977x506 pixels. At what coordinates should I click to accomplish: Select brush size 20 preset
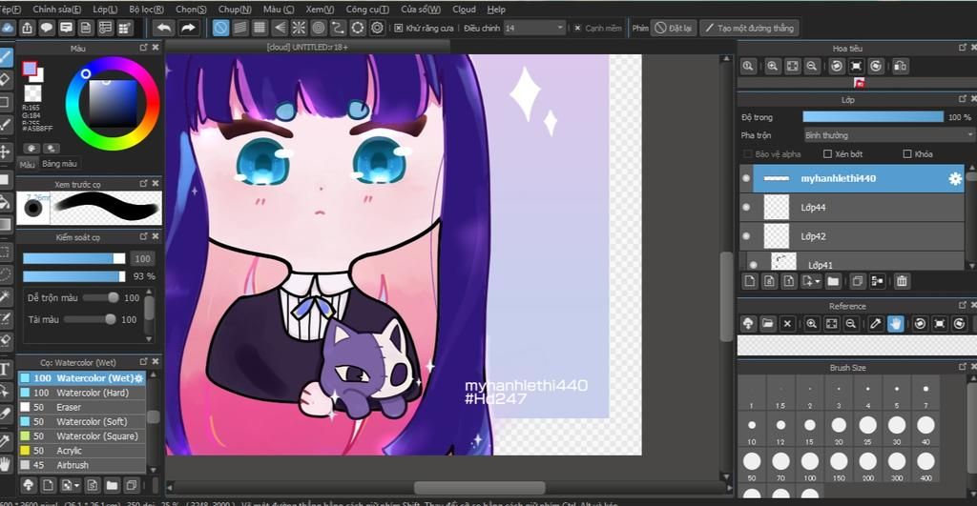pos(839,425)
